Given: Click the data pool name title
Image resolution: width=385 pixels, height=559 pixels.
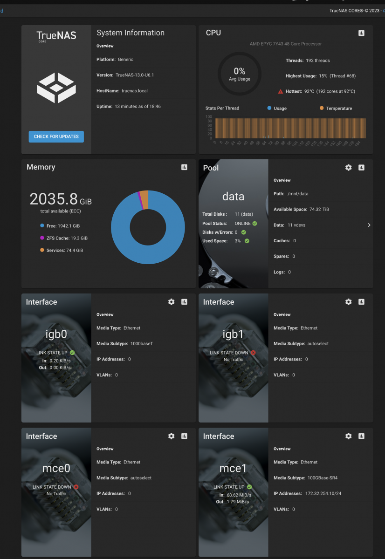Looking at the screenshot, I should (234, 196).
